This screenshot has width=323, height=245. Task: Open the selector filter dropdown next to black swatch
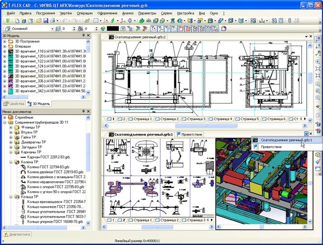point(123,28)
